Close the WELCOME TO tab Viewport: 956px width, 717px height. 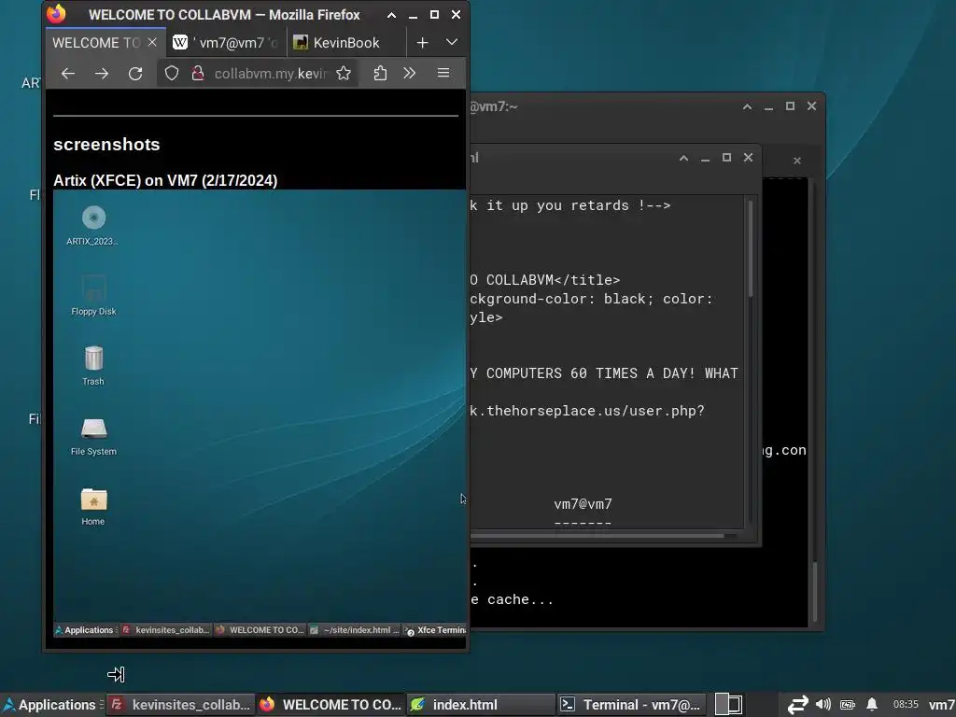[x=152, y=42]
